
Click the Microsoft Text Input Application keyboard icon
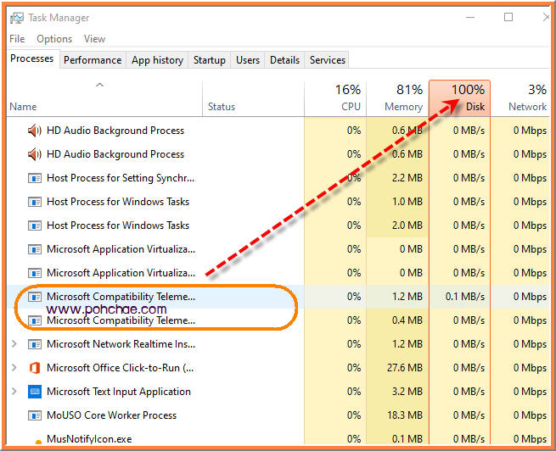tap(35, 392)
